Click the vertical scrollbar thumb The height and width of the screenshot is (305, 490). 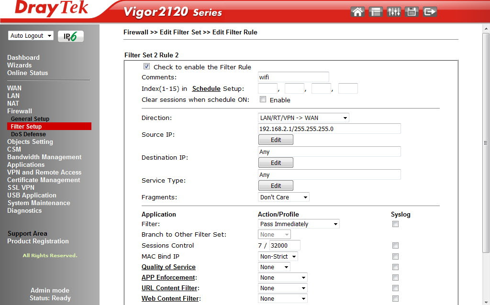tap(486, 142)
